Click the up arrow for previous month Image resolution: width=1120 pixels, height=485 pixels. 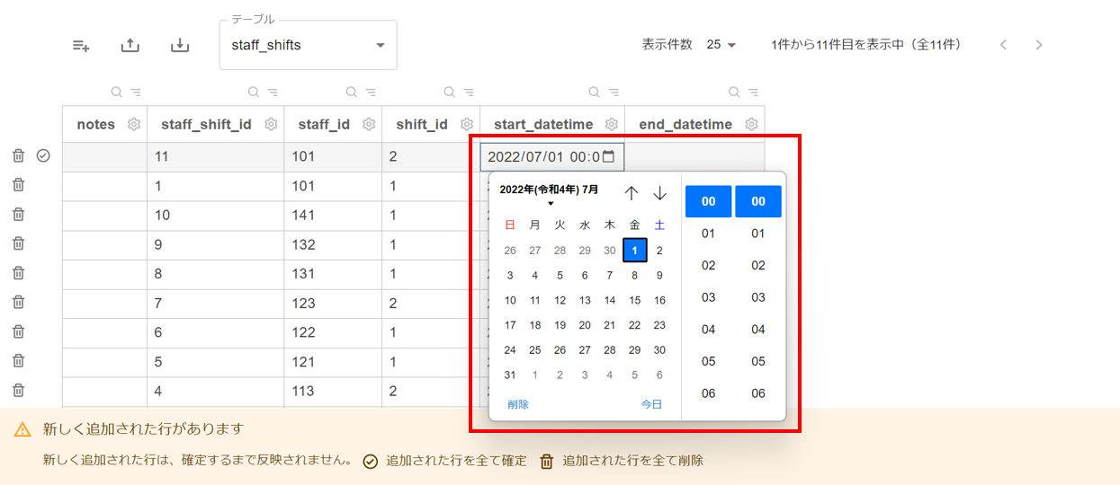632,193
